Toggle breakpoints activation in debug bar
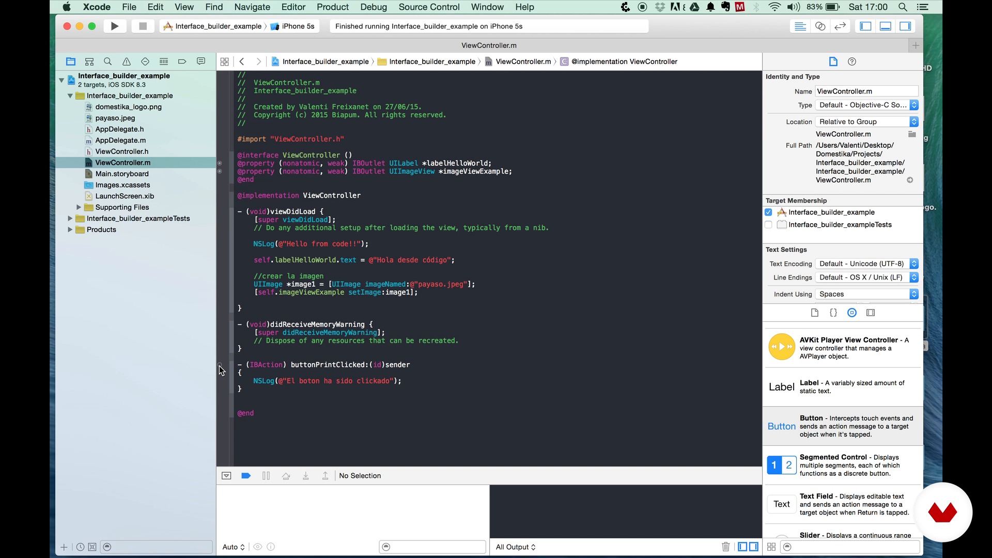Screen dimensions: 992x558 [x=246, y=476]
